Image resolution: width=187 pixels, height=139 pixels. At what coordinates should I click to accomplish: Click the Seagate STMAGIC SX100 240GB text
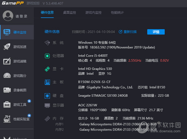click(103, 95)
